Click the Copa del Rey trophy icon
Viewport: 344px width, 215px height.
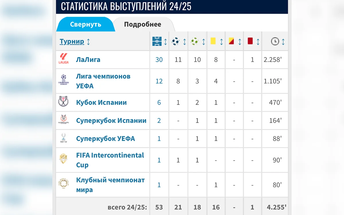tap(64, 102)
